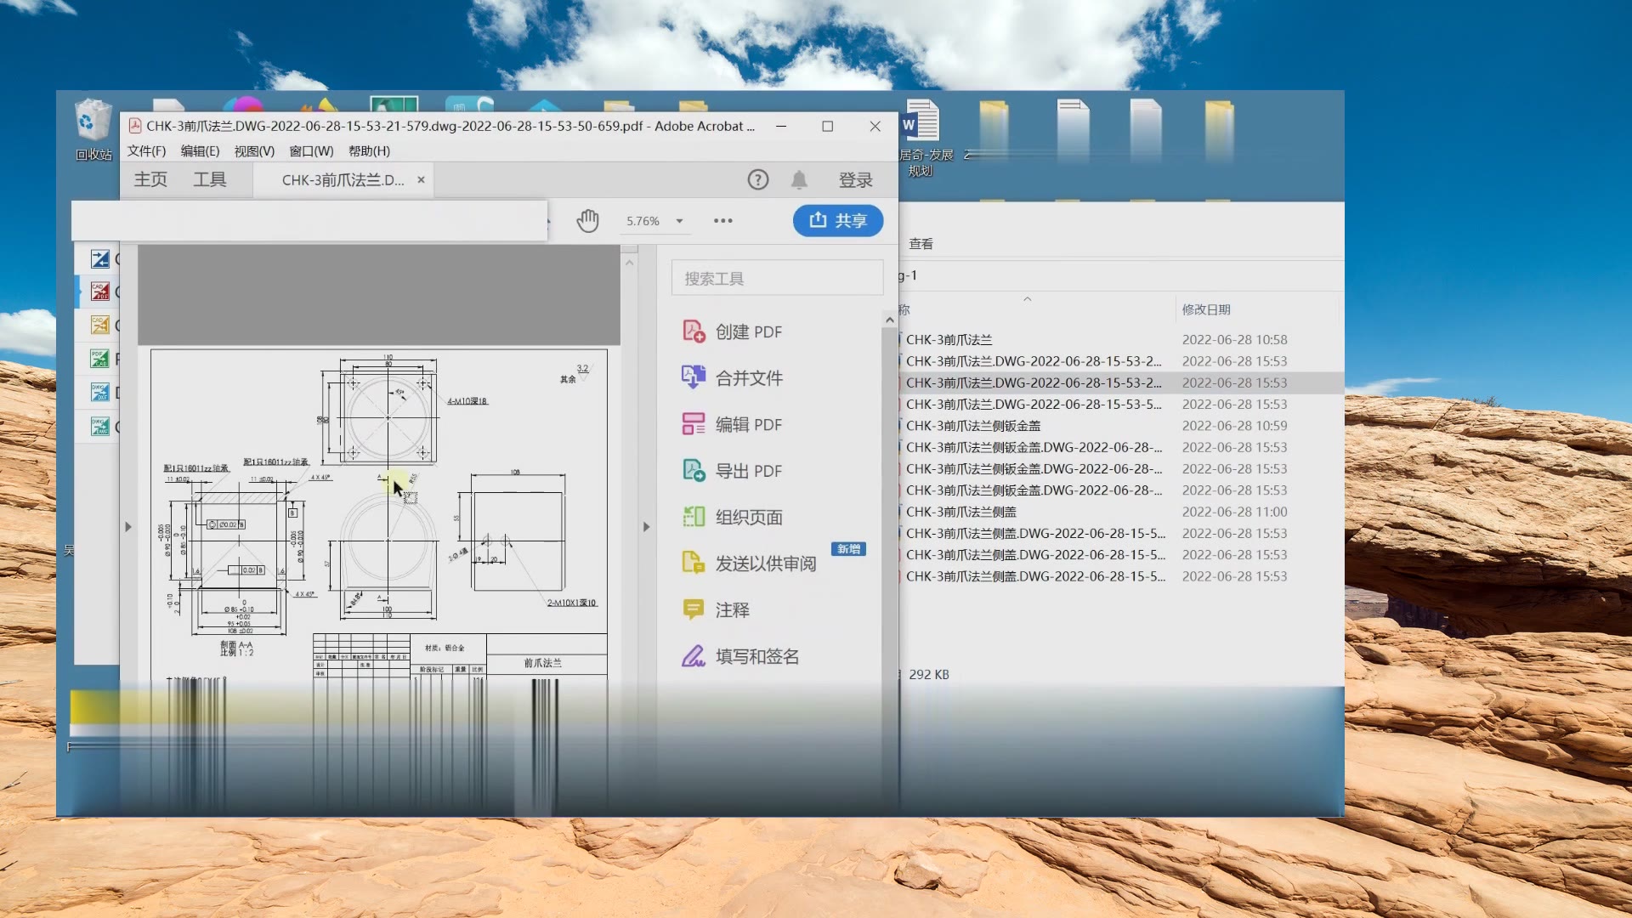Image resolution: width=1632 pixels, height=918 pixels.
Task: Click the Comment (注释) tool icon
Action: (694, 609)
